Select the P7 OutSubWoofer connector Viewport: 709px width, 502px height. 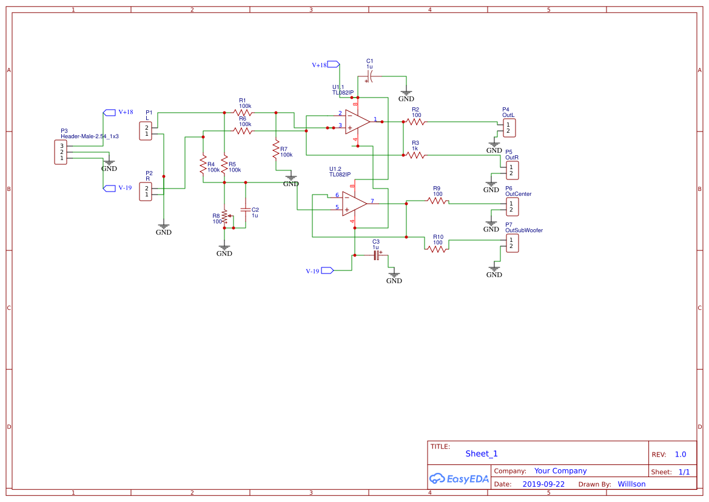click(512, 243)
